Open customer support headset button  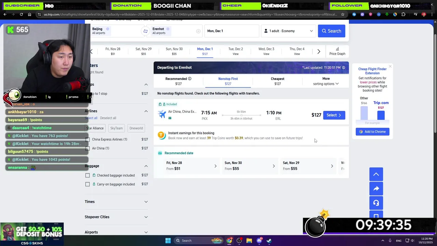point(376,203)
